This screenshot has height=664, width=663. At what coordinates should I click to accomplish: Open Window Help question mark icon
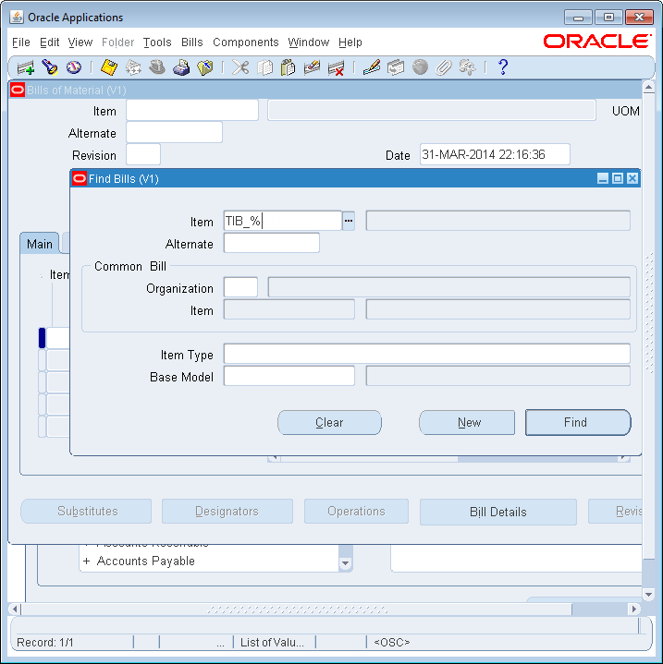click(x=503, y=67)
